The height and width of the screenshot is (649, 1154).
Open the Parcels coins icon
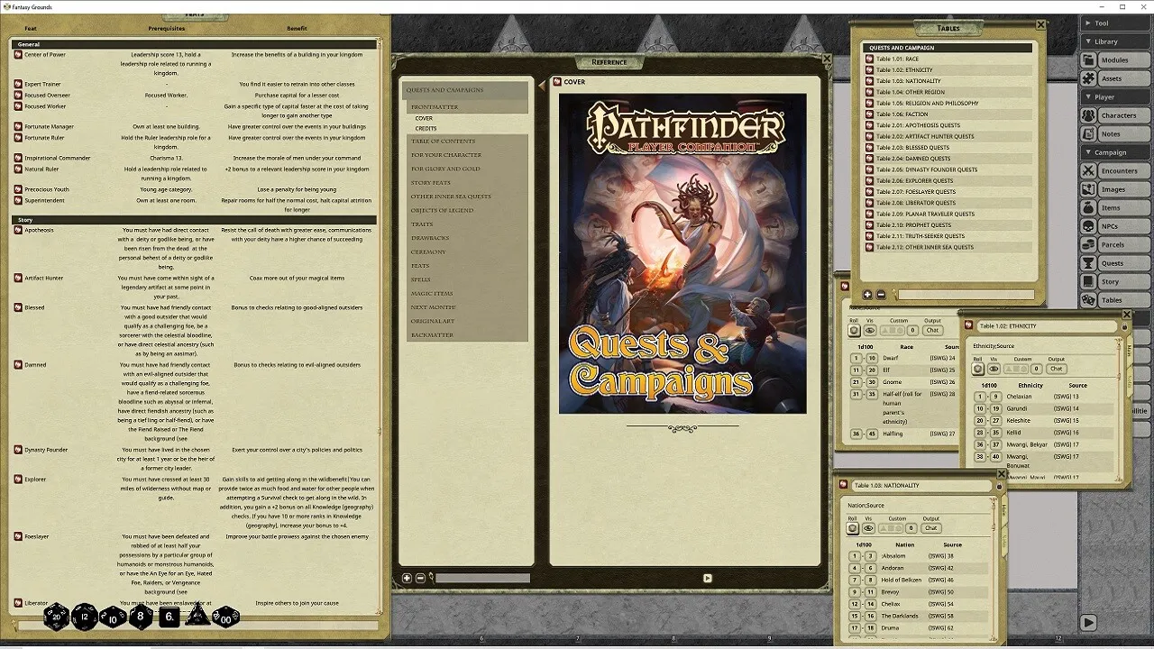point(1089,244)
